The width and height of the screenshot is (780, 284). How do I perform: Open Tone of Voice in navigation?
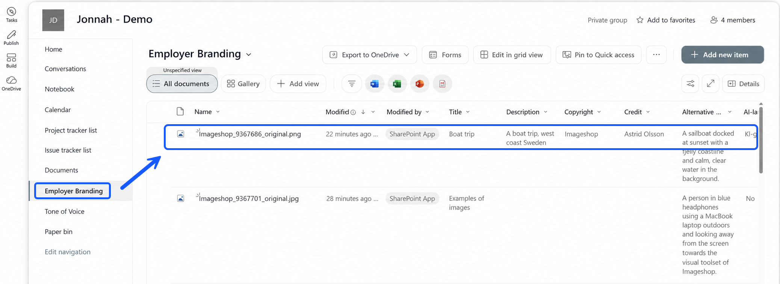pos(65,211)
